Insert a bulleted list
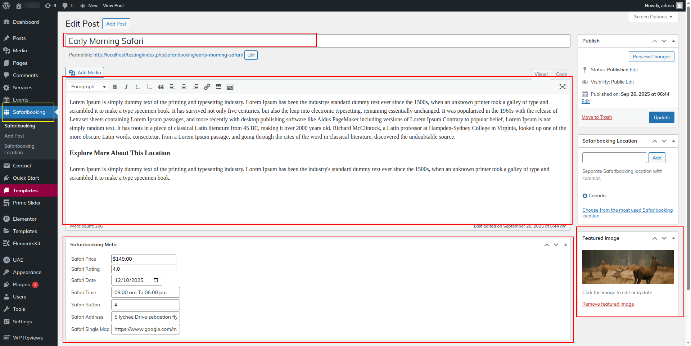 [x=138, y=87]
